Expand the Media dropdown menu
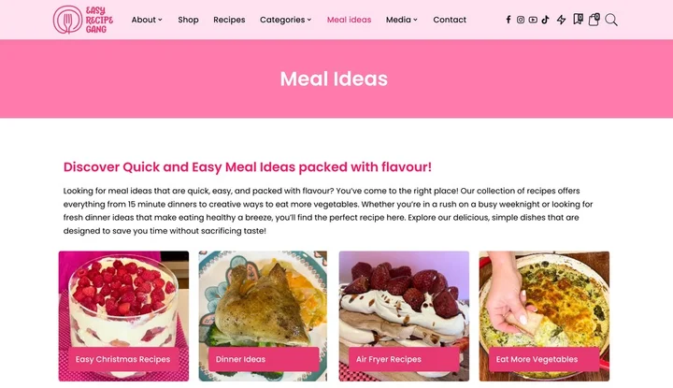Screen dimensions: 673x388 [x=401, y=20]
